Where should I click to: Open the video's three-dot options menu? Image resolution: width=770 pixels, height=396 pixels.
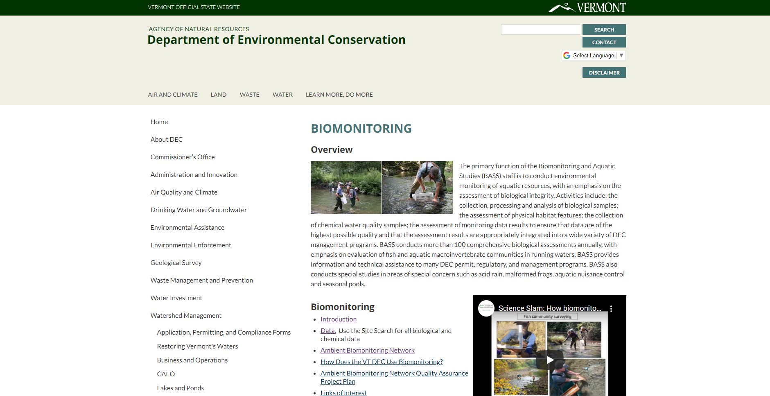[x=611, y=309]
